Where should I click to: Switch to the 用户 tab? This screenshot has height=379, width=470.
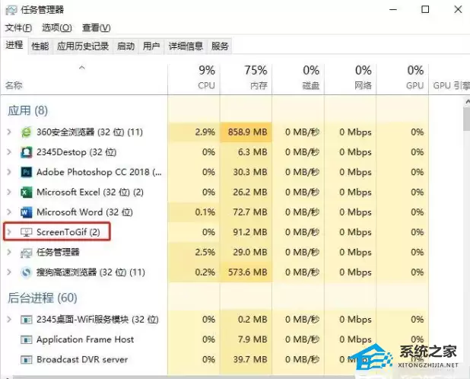[x=151, y=46]
